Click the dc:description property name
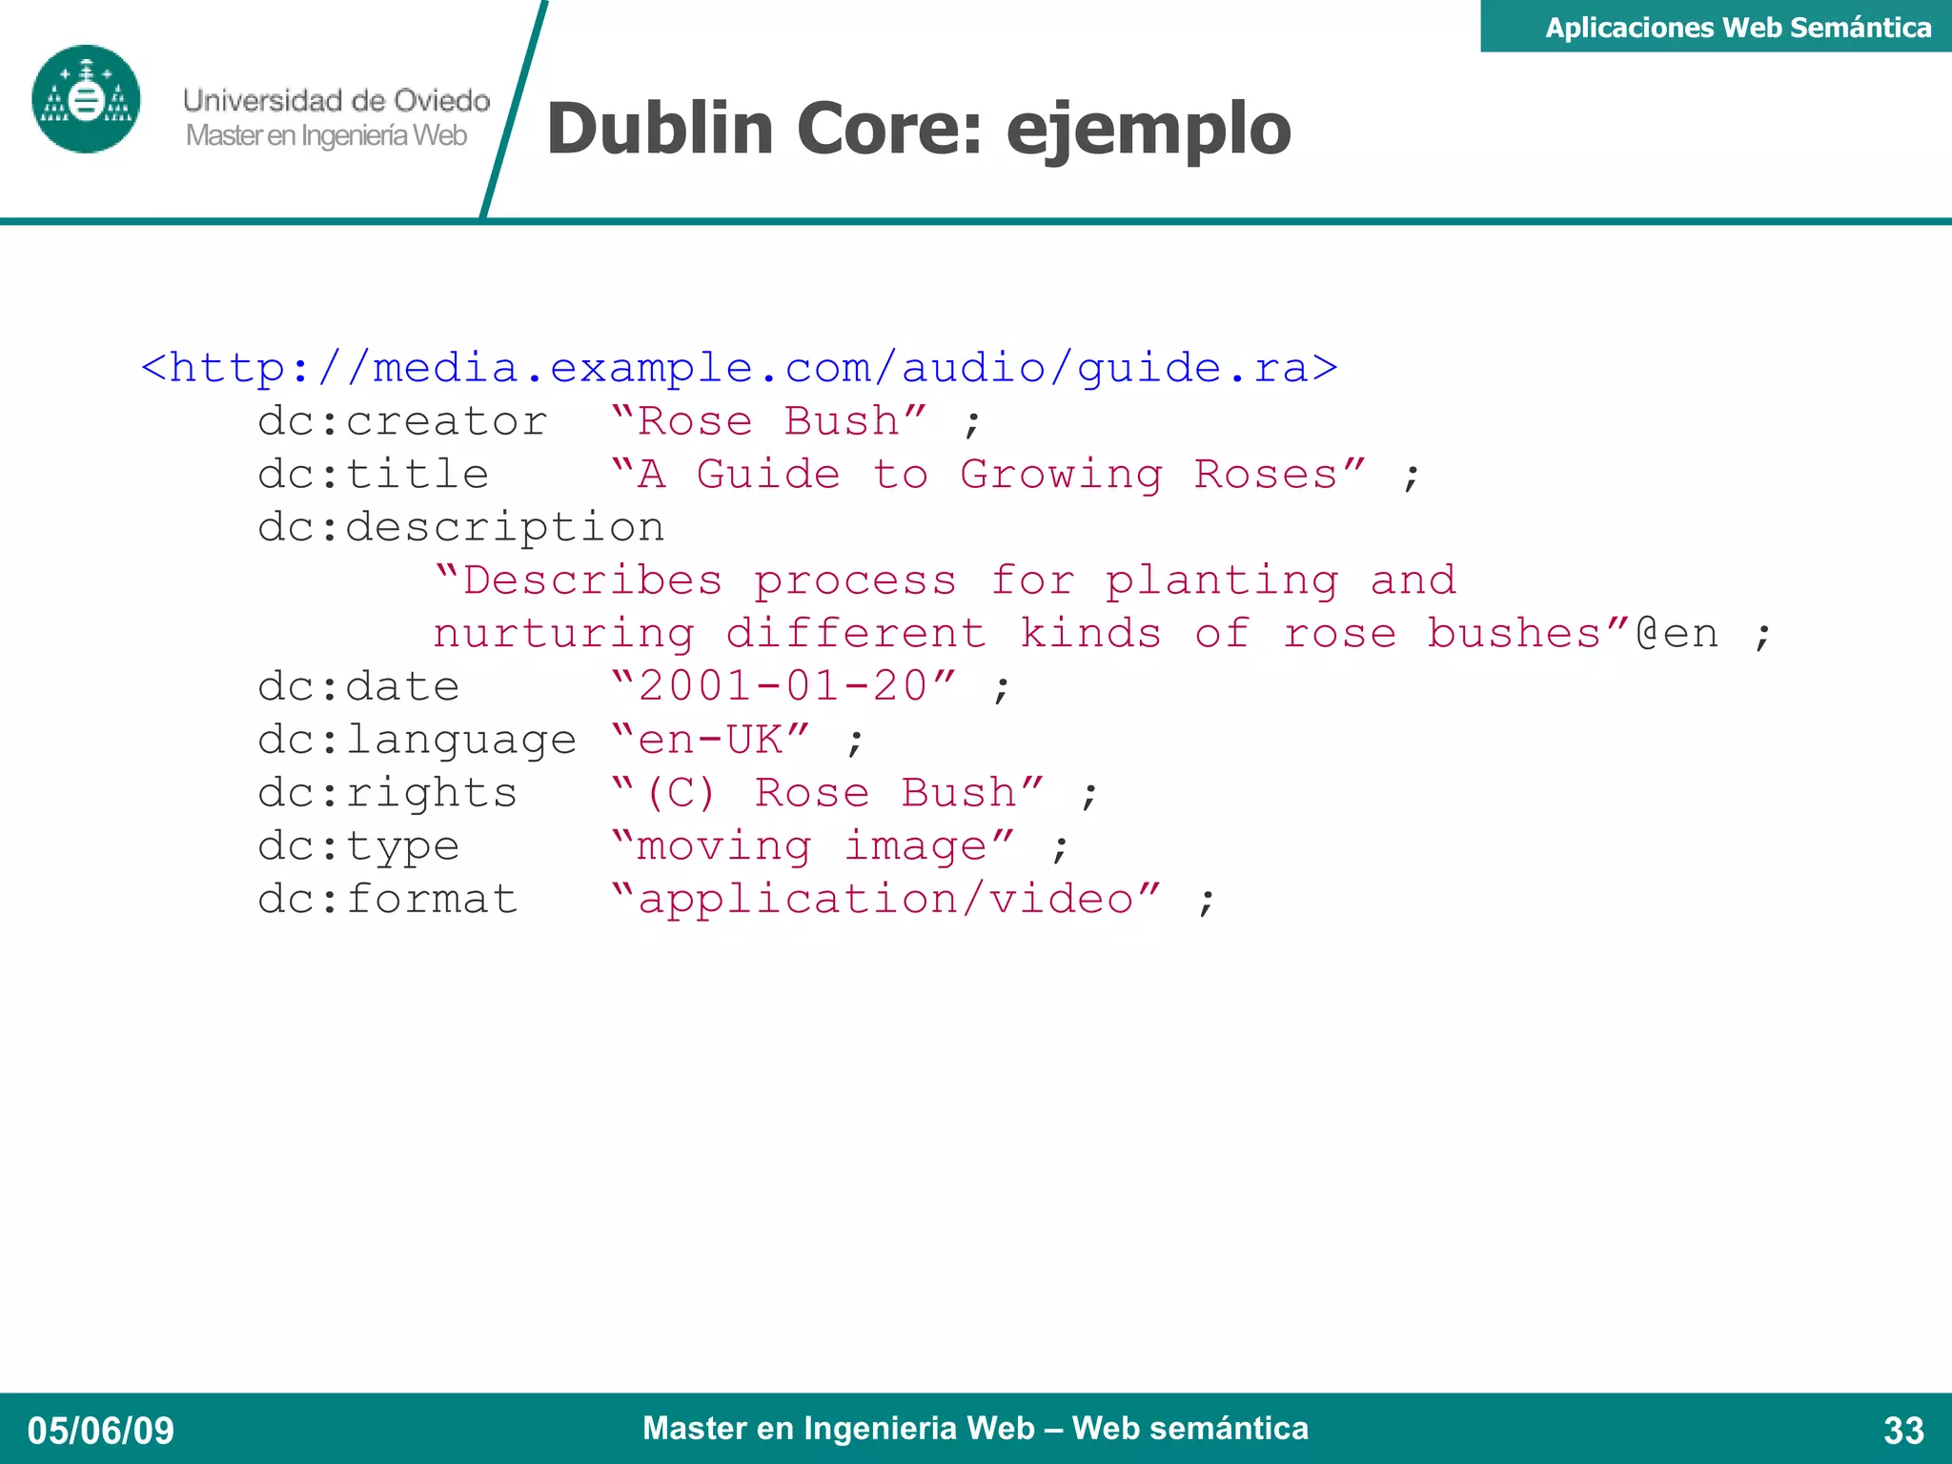 [x=460, y=528]
